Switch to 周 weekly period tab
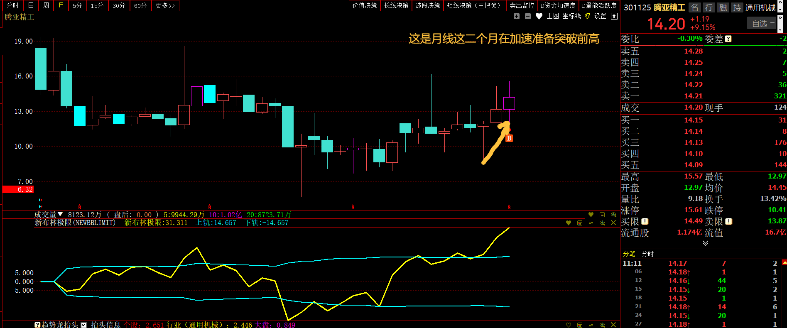The height and width of the screenshot is (328, 787). point(46,6)
